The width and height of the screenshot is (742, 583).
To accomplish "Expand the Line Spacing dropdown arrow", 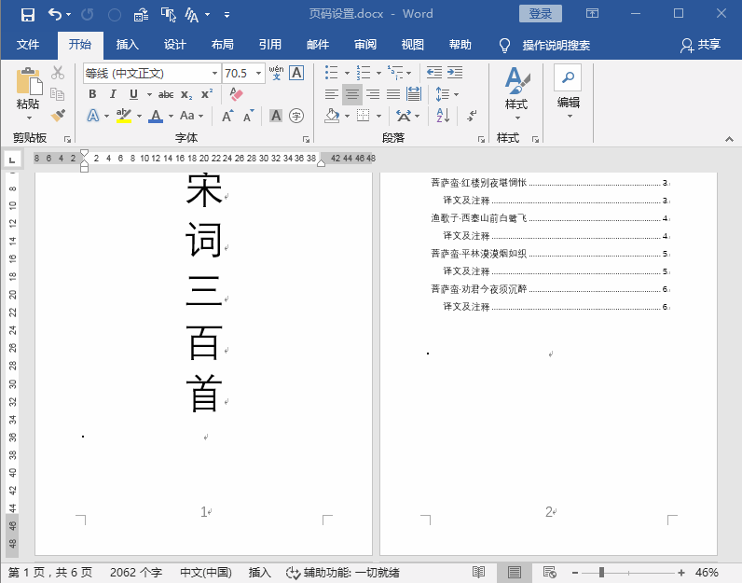I will (x=456, y=94).
